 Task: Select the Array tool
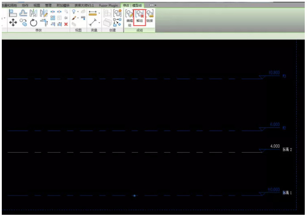pyautogui.click(x=53, y=18)
